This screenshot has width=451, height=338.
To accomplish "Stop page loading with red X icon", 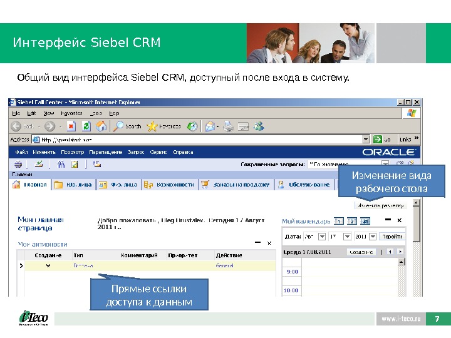I will 71,126.
